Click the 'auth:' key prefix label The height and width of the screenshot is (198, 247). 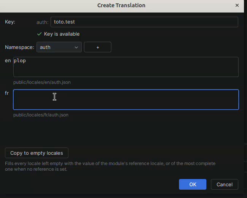[43, 22]
